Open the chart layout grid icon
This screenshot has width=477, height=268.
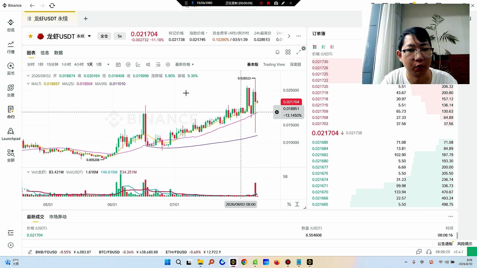pyautogui.click(x=288, y=52)
